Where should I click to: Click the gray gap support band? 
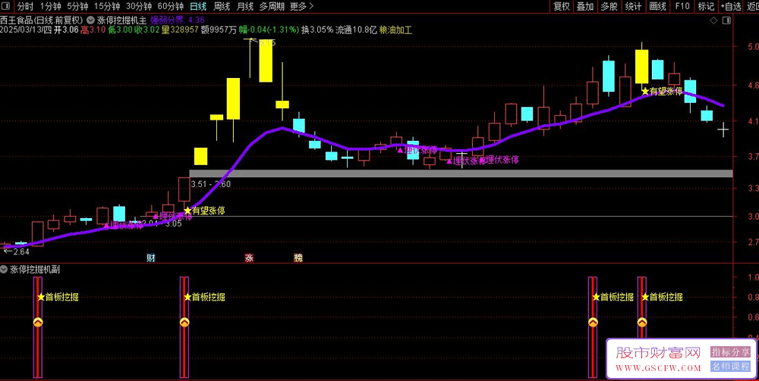pyautogui.click(x=461, y=173)
